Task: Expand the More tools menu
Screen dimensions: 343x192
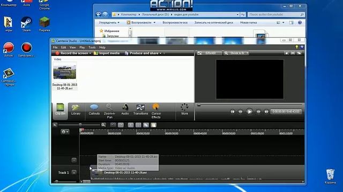Action: pyautogui.click(x=184, y=109)
